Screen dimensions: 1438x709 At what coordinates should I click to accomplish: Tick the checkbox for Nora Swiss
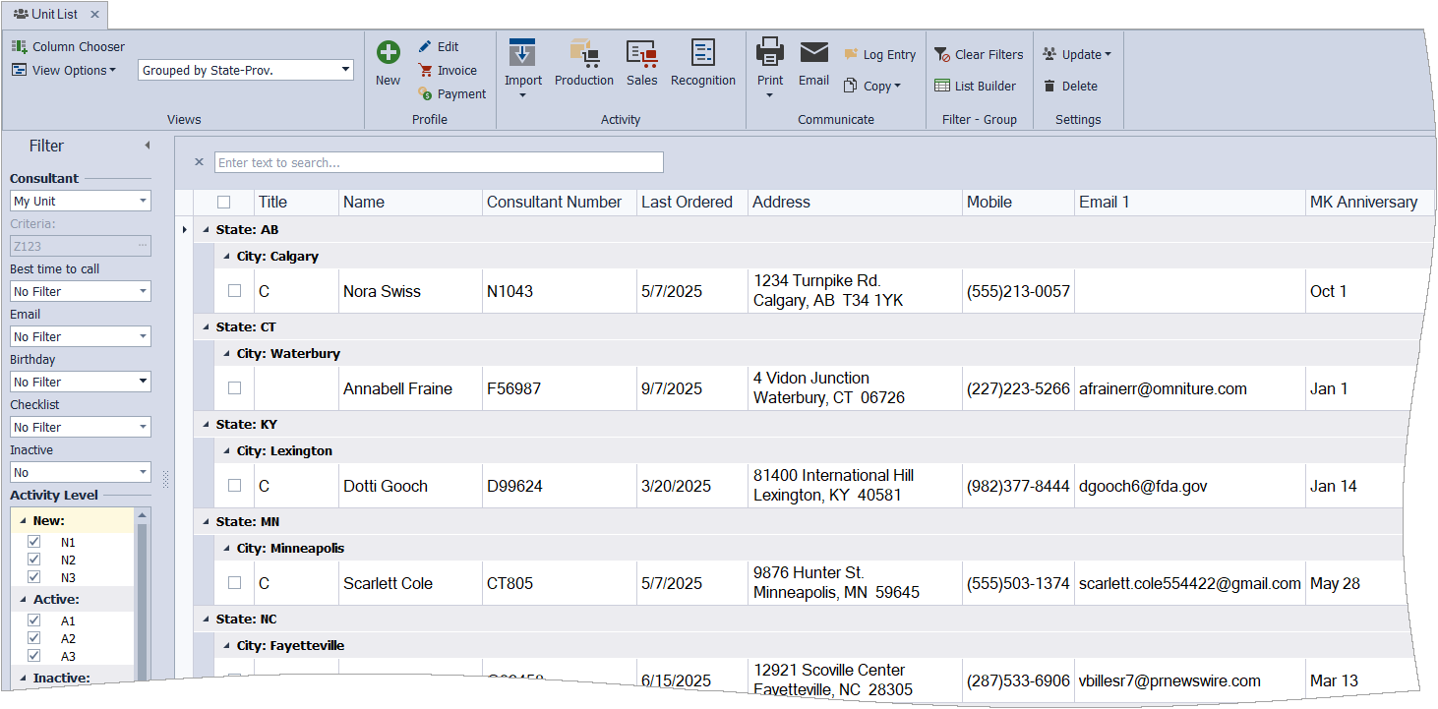click(x=234, y=291)
